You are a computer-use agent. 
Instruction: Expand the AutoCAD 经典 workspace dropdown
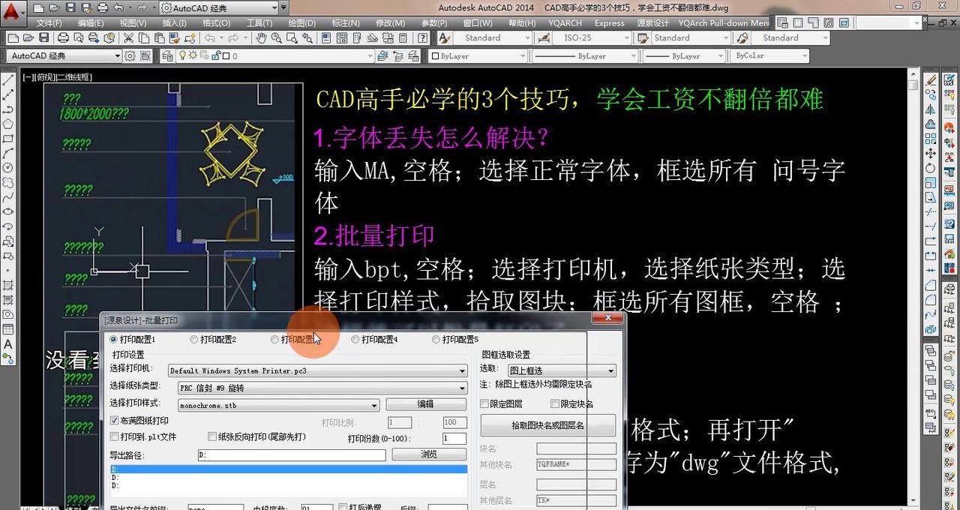coord(116,55)
